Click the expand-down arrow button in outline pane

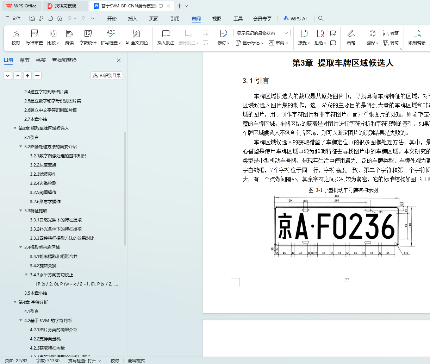(x=8, y=76)
